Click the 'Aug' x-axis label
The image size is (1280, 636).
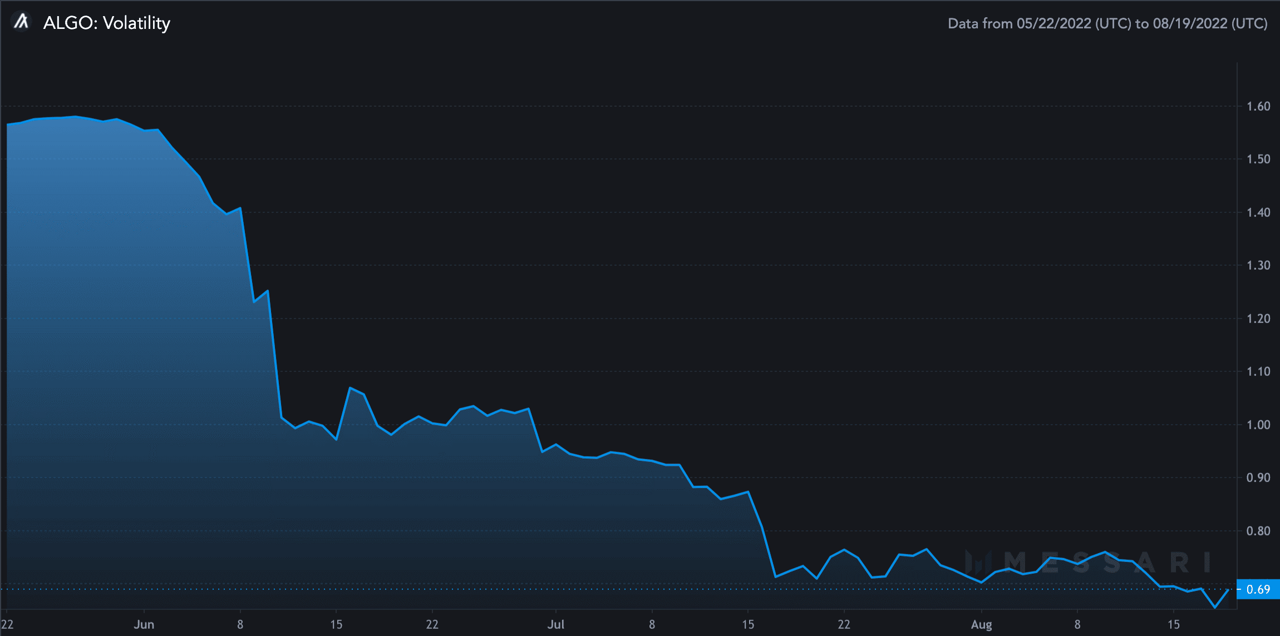(981, 625)
